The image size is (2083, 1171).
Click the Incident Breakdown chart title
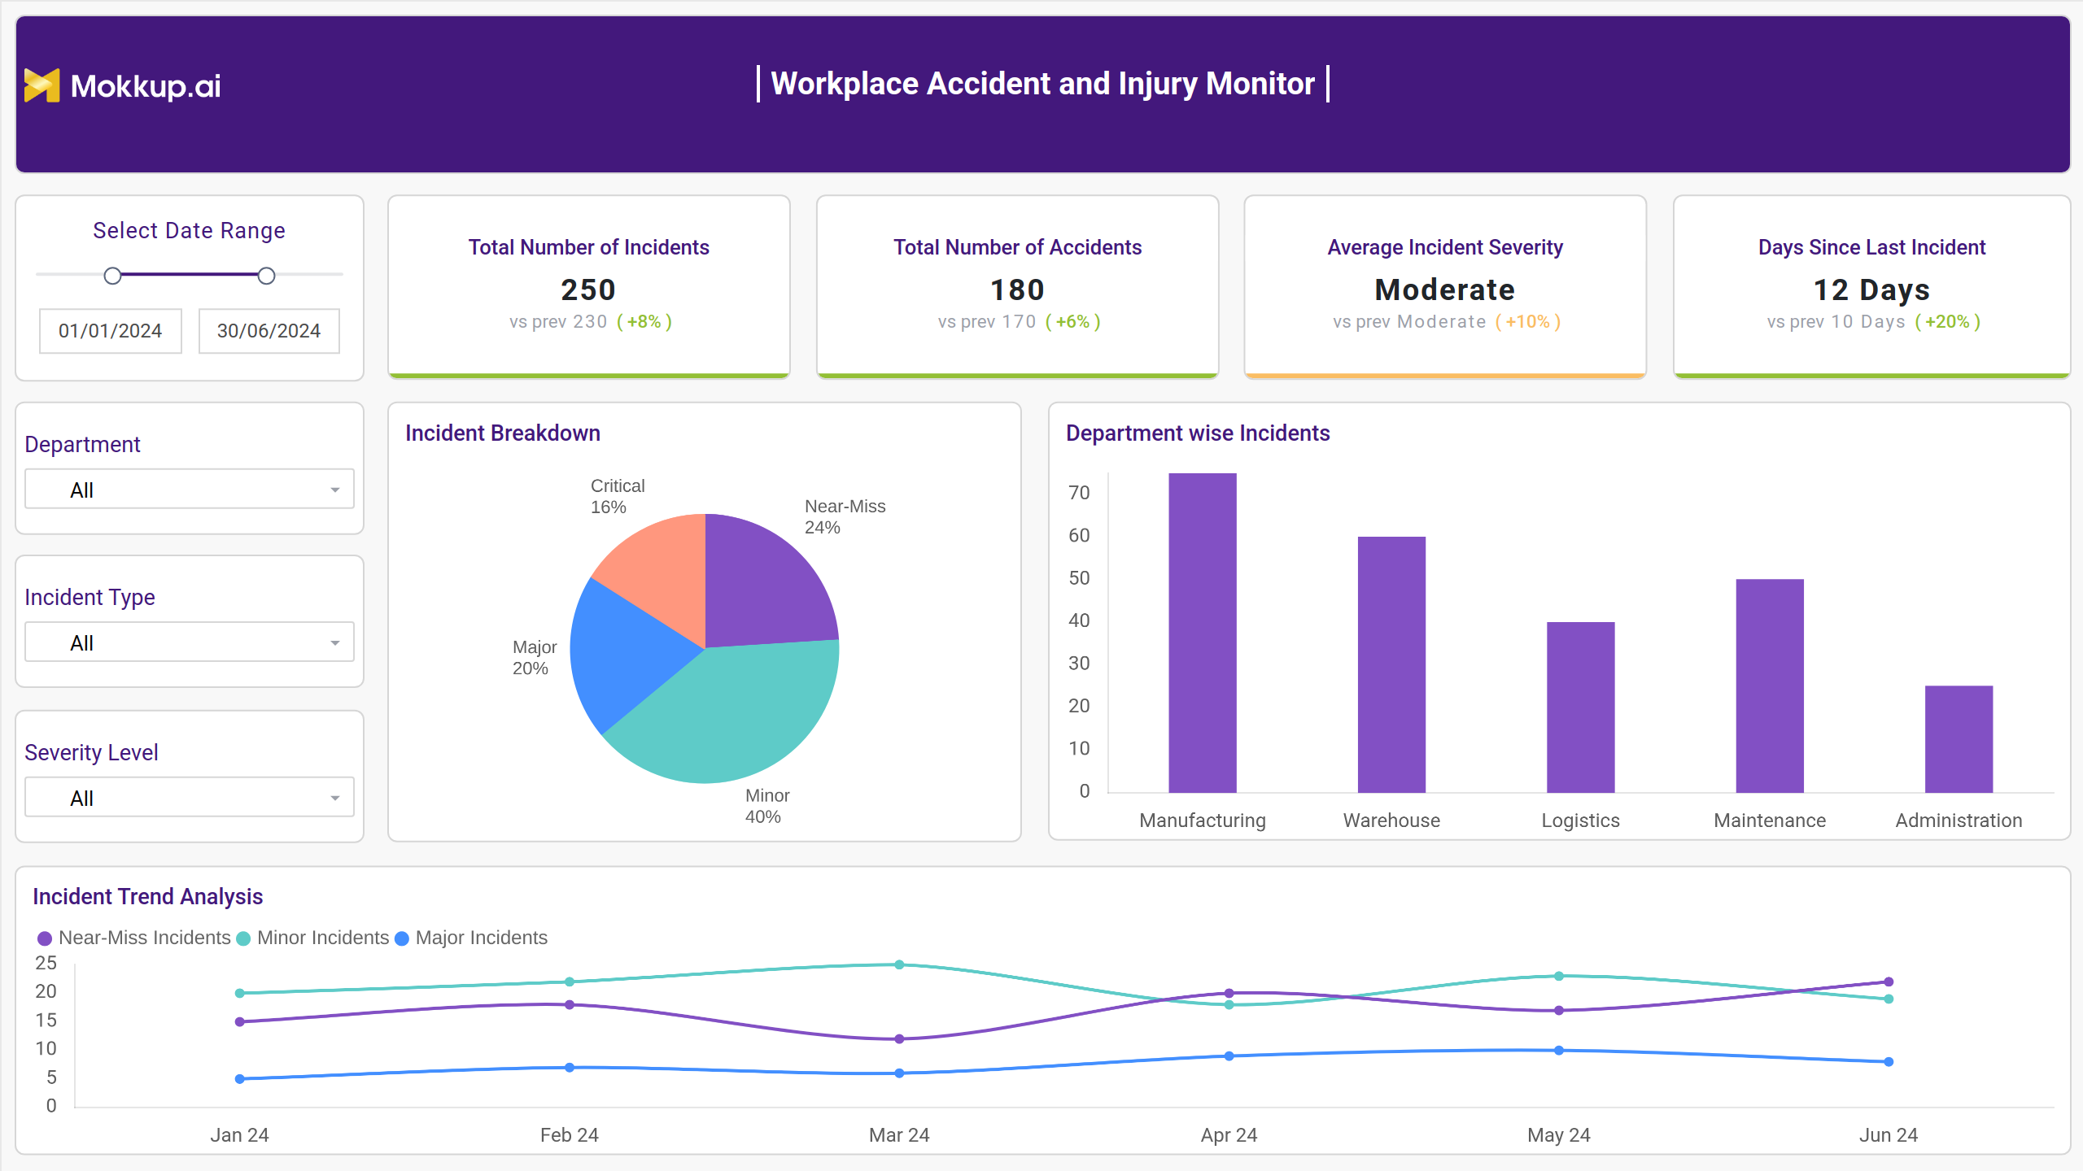[x=503, y=433]
